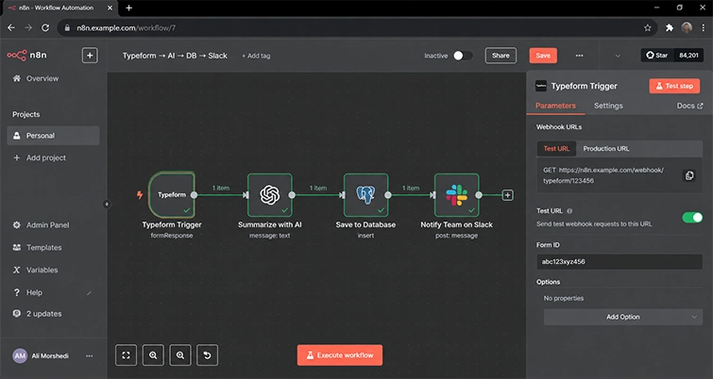Expand the chevron next to the Star button

pyautogui.click(x=618, y=56)
